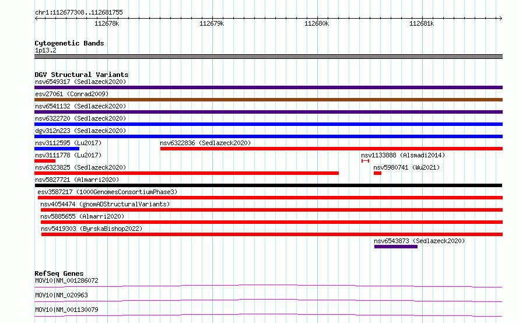Click nsv4054474 (gnomADStructuralVariants) label
The image size is (519, 323).
tap(105, 204)
